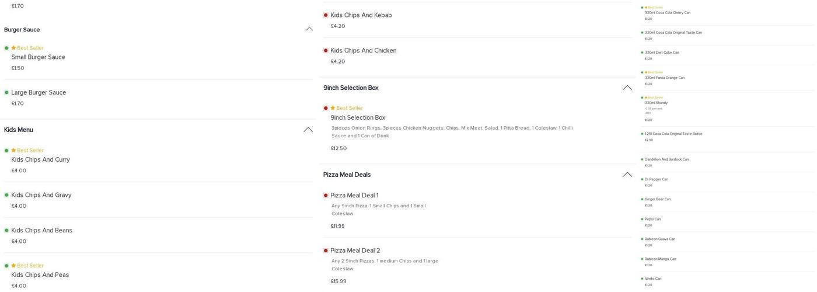Select the Dr Pepper Can drink

tap(656, 179)
